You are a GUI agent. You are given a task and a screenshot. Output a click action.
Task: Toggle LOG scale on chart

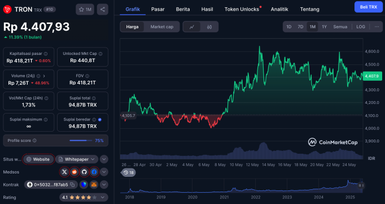(361, 27)
